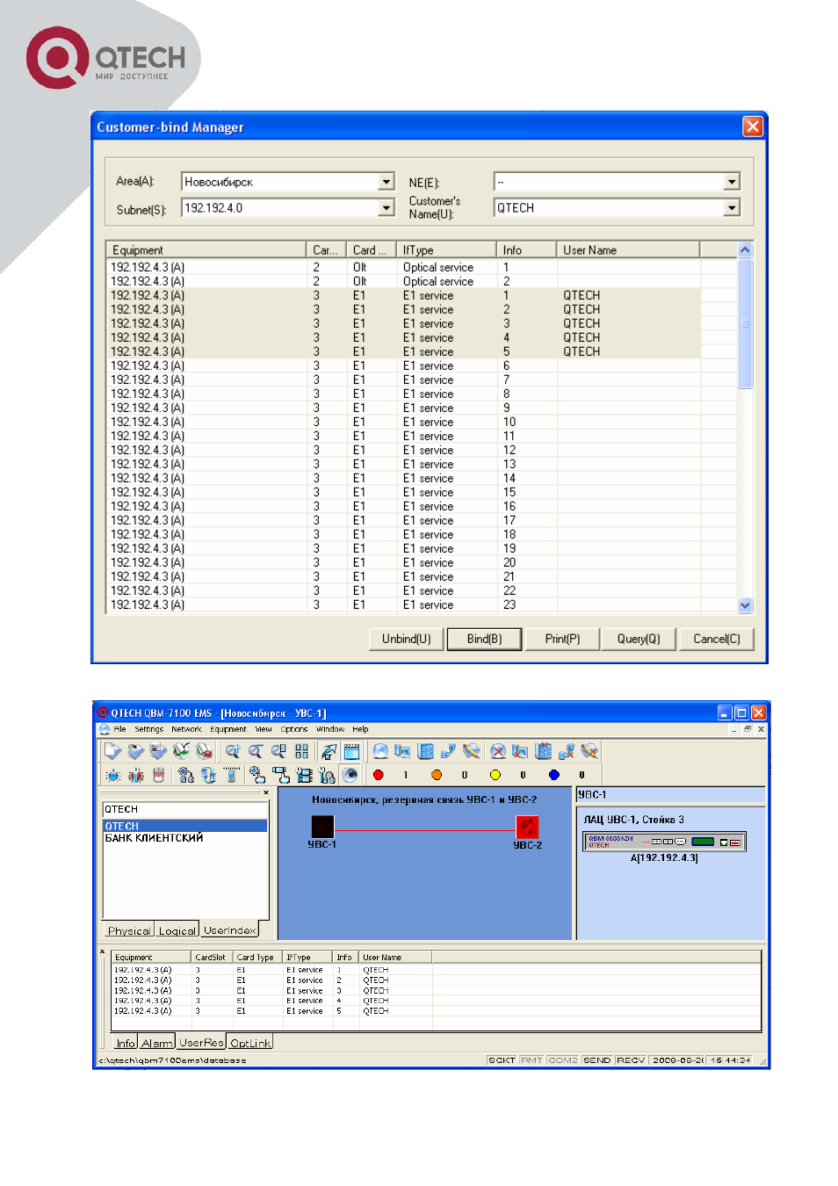Switch to the Logical tab
Viewport: 838px width, 1186px height.
click(x=177, y=930)
